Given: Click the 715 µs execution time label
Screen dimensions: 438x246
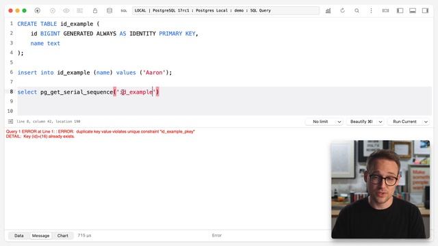Looking at the screenshot, I should pos(84,236).
